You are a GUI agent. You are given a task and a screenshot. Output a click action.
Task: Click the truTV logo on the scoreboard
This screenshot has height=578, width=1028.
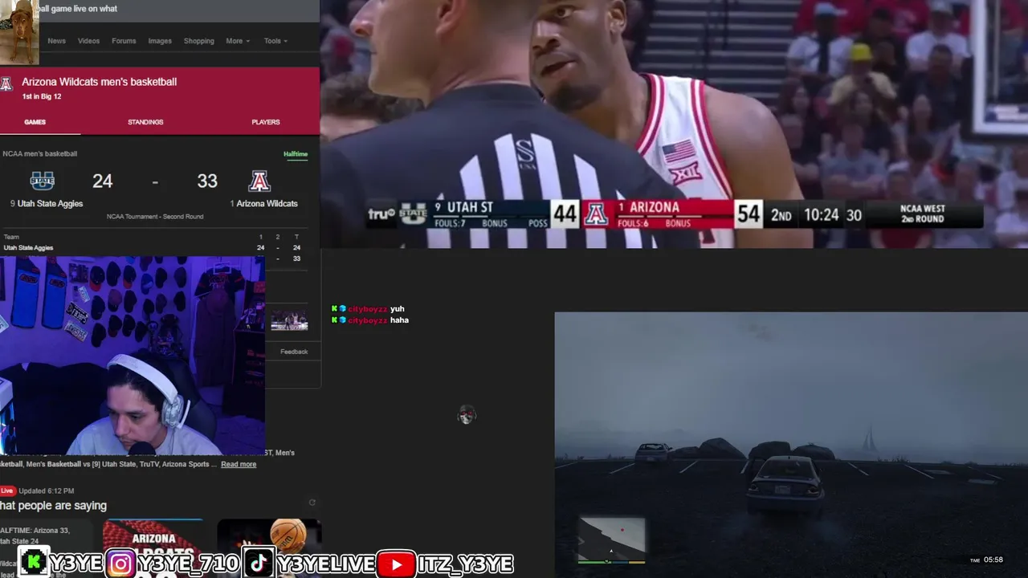381,214
